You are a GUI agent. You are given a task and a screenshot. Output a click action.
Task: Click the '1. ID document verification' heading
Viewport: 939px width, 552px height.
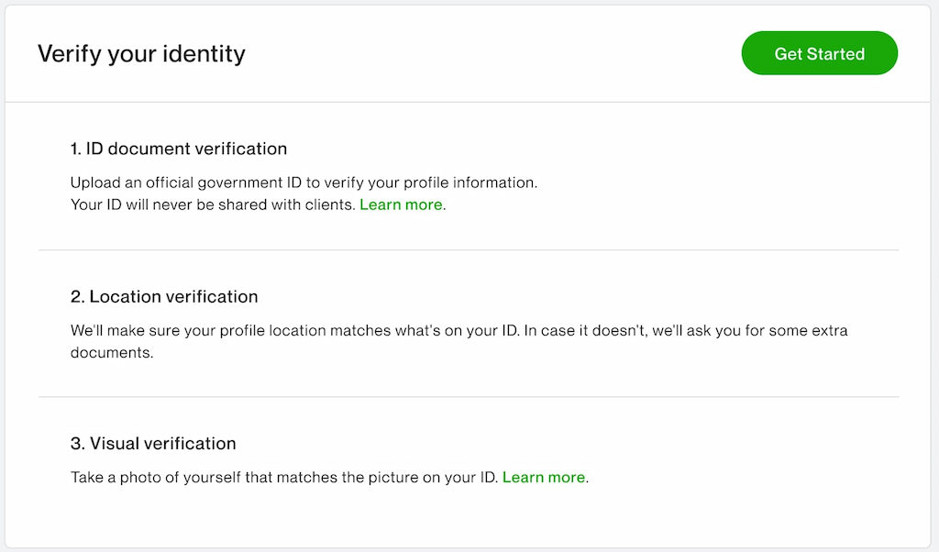[179, 149]
